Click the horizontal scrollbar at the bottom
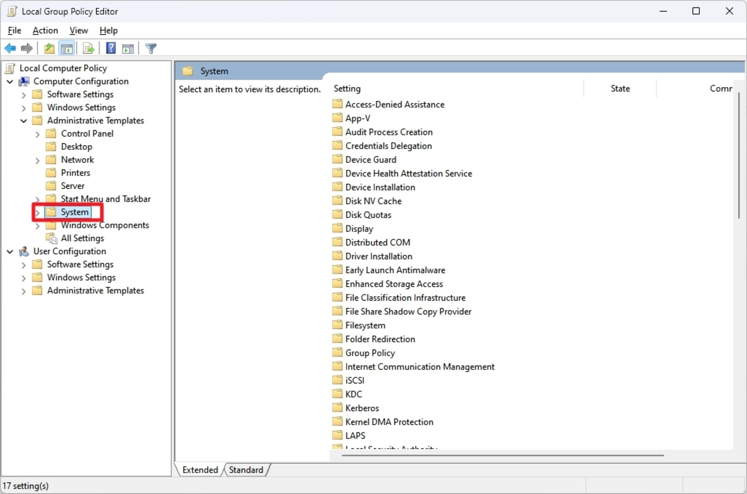Screen dimensions: 747x494 [x=502, y=455]
